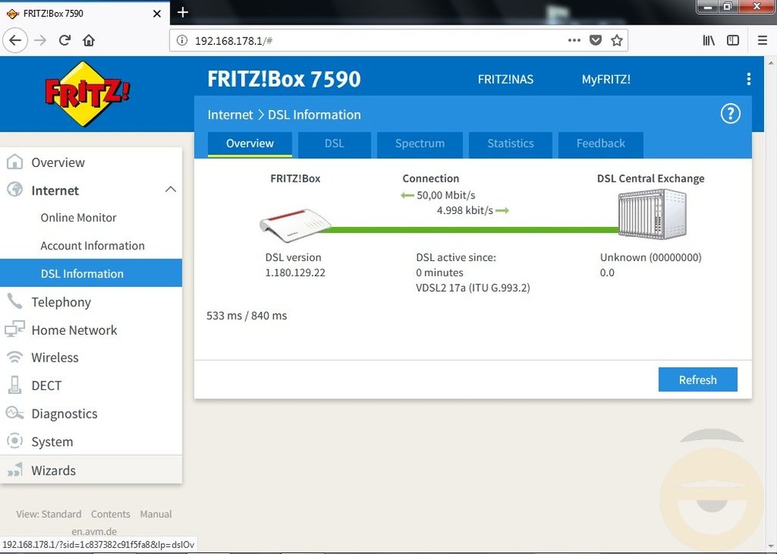Screen dimensions: 777x554
Task: Open a new browser tab with plus icon
Action: (183, 12)
